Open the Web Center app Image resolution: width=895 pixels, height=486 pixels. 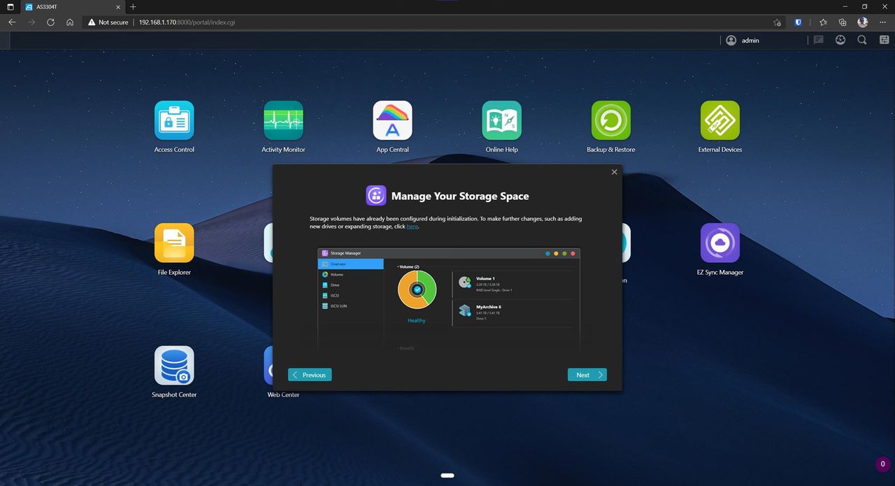point(268,365)
